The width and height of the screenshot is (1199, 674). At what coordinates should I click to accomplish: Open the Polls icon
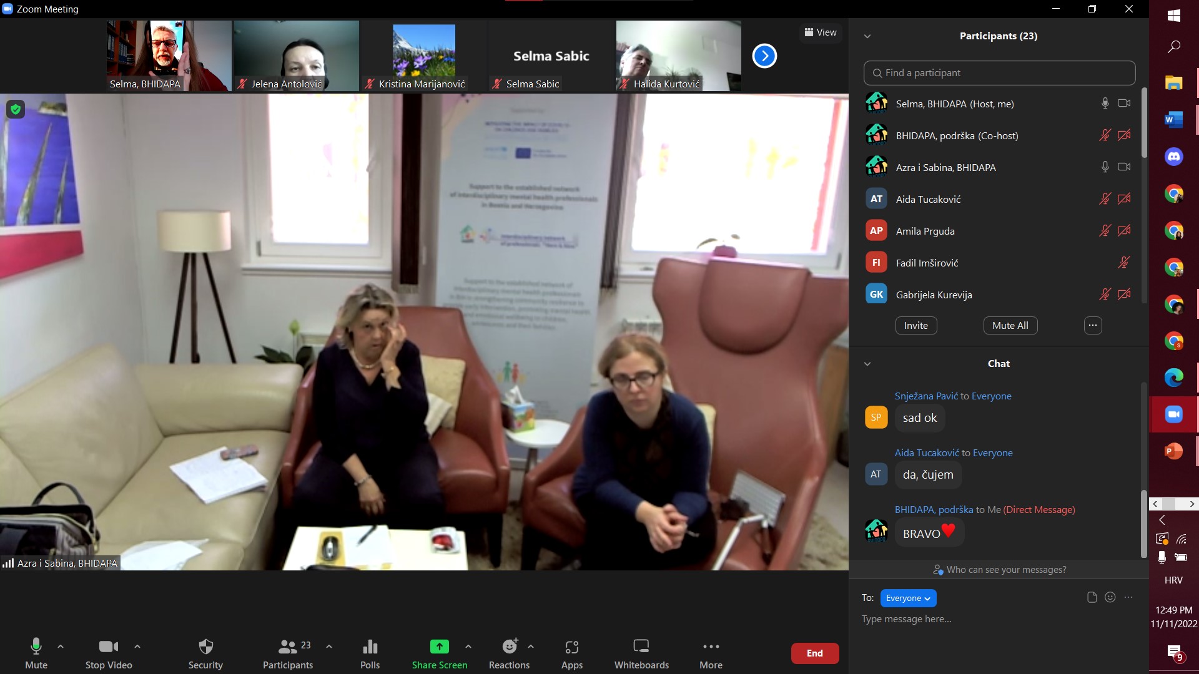click(x=370, y=647)
